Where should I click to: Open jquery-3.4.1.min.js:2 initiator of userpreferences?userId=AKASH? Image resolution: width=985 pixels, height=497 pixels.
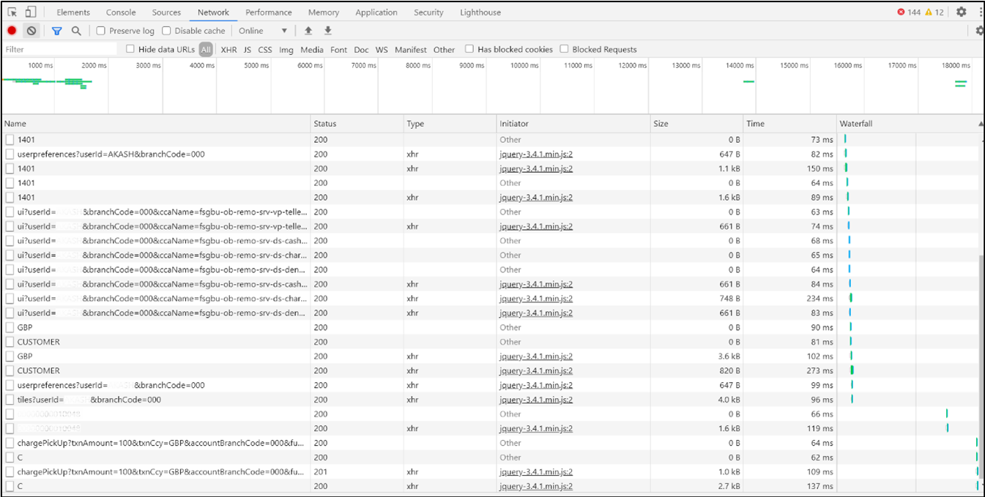tap(536, 154)
